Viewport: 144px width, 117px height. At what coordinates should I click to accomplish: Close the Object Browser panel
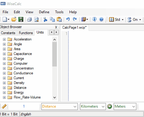pos(56,27)
